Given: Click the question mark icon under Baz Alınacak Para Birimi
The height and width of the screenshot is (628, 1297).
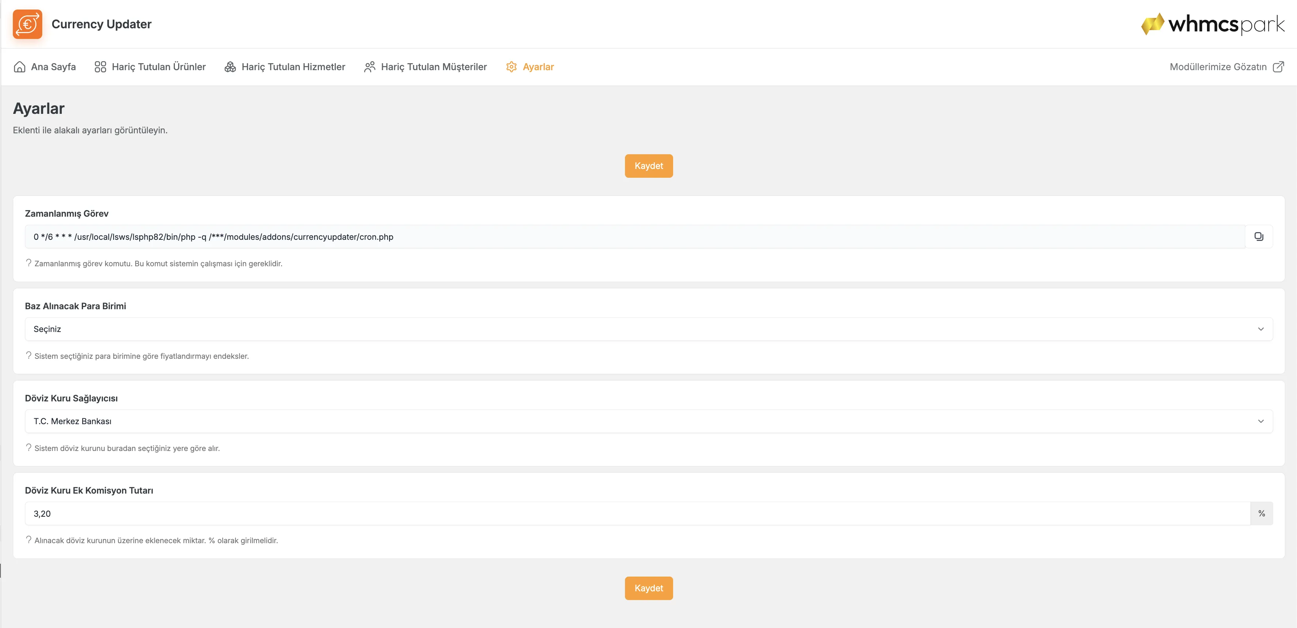Looking at the screenshot, I should 29,355.
